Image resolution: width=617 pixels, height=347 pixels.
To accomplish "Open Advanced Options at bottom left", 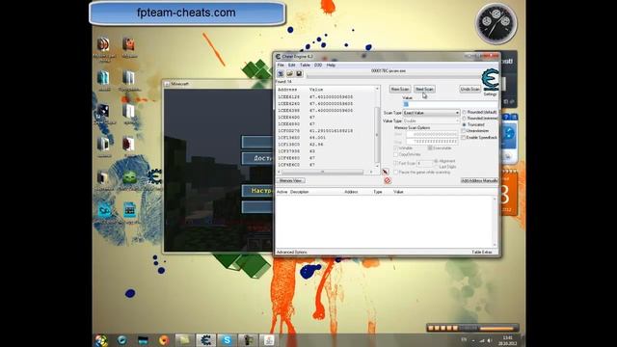I will coord(291,252).
